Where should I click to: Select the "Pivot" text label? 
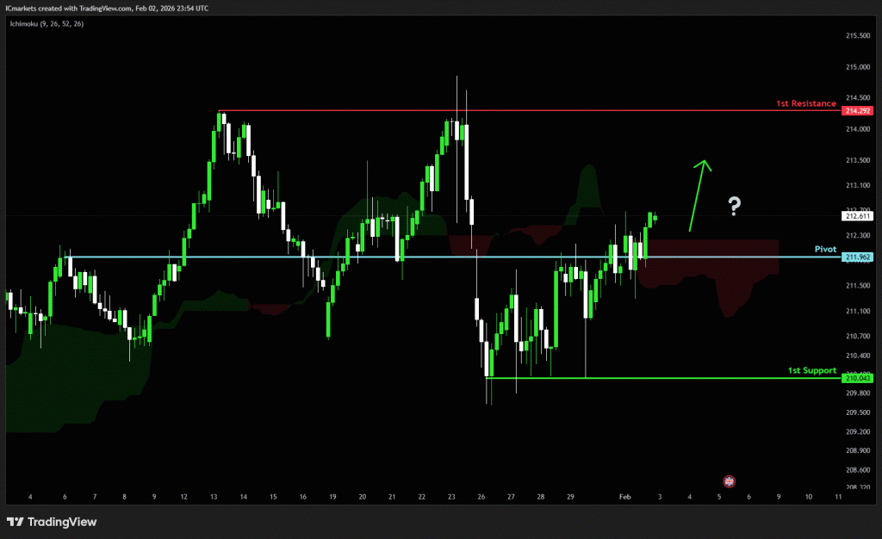pos(825,249)
